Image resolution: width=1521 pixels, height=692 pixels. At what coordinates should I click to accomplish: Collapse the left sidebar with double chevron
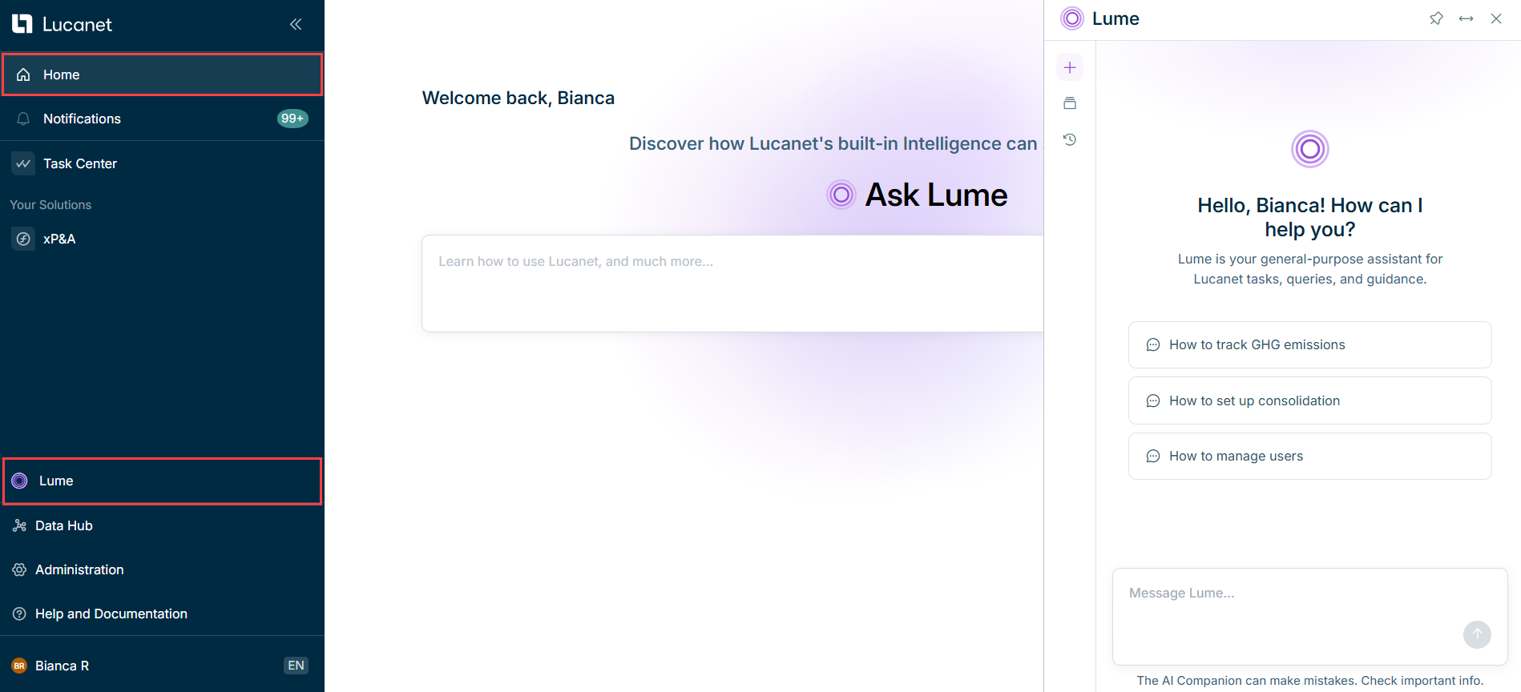point(296,24)
